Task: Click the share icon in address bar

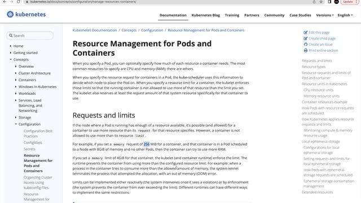Action: click(x=314, y=2)
